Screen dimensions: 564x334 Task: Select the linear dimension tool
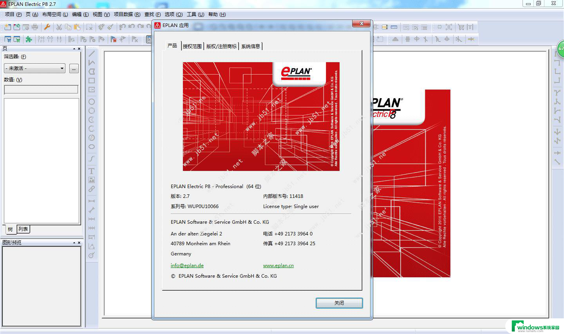tap(92, 201)
